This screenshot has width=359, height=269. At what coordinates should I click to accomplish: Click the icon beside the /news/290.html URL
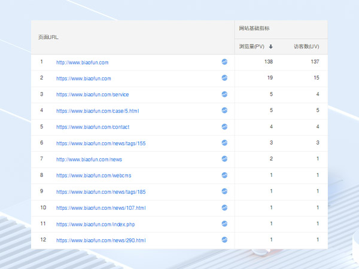click(224, 240)
